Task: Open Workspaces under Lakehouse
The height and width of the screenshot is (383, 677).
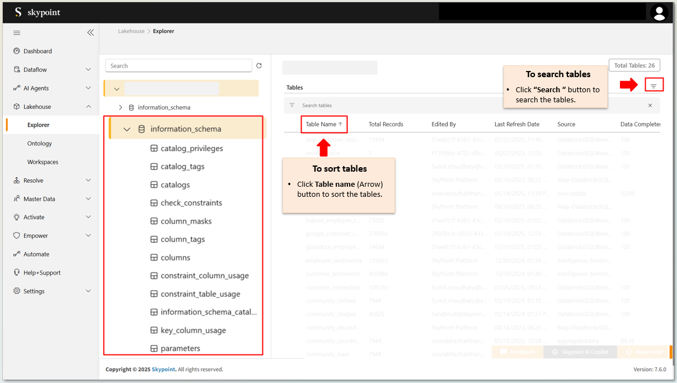Action: (43, 162)
